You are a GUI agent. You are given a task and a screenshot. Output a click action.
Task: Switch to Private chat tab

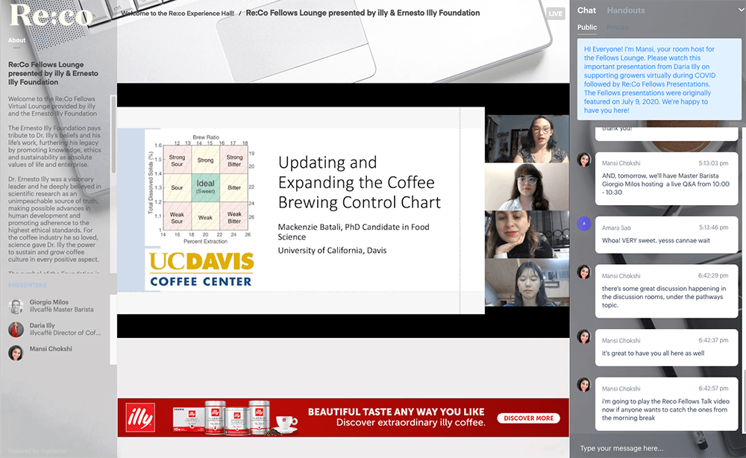(617, 28)
